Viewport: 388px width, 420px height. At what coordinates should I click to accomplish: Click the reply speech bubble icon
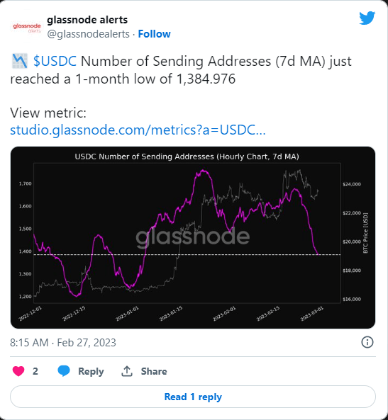pos(64,371)
